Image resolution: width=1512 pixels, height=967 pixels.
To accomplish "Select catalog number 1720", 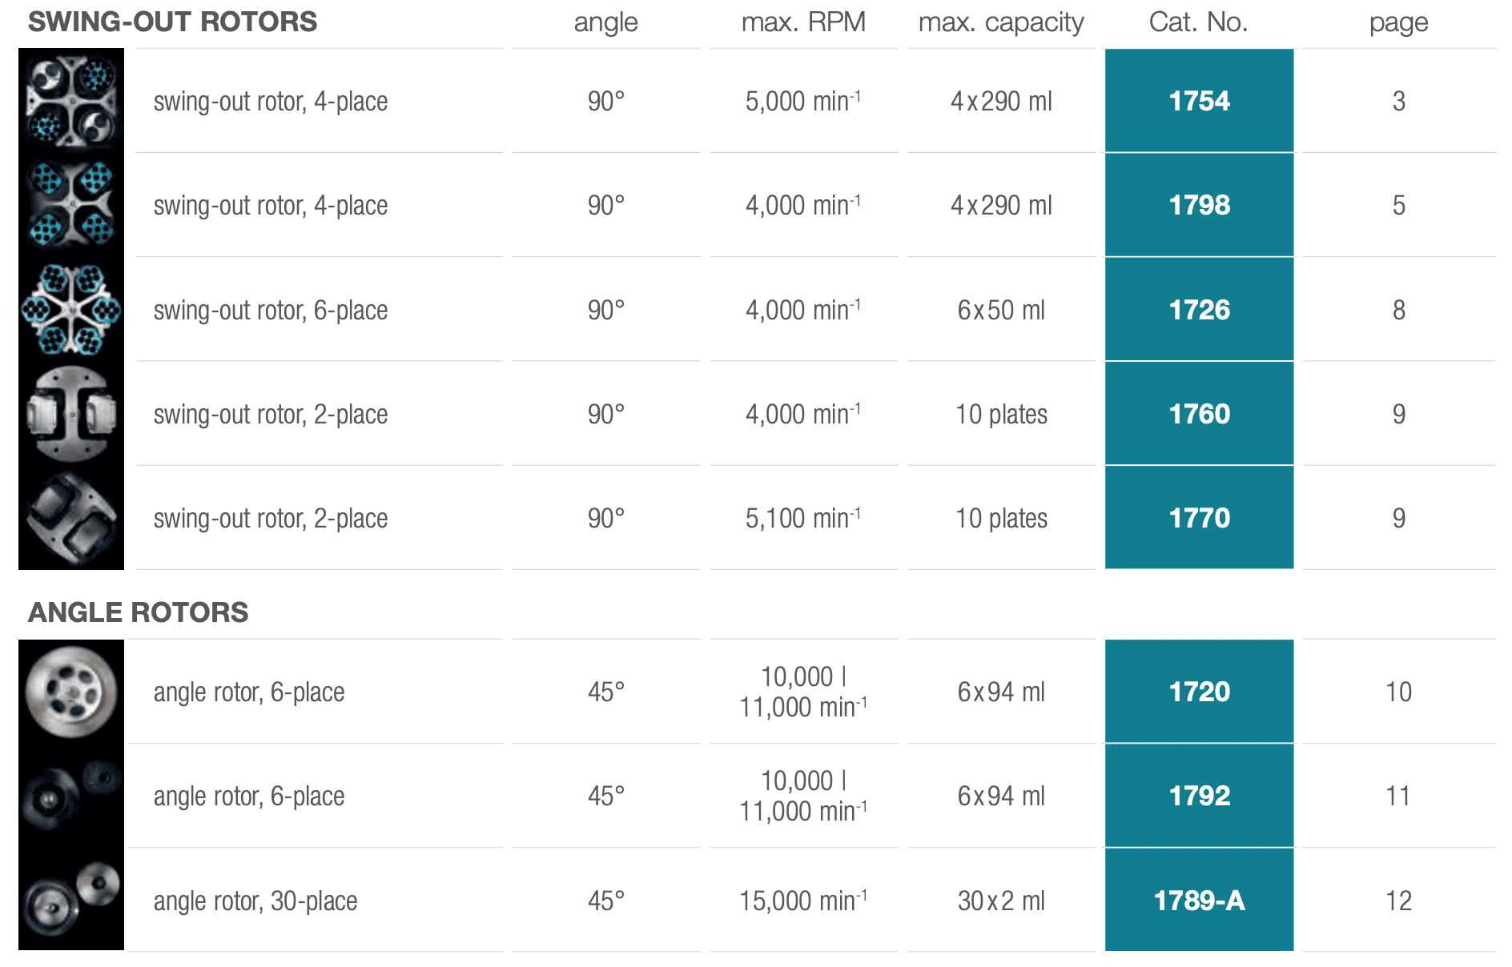I will (x=1199, y=692).
